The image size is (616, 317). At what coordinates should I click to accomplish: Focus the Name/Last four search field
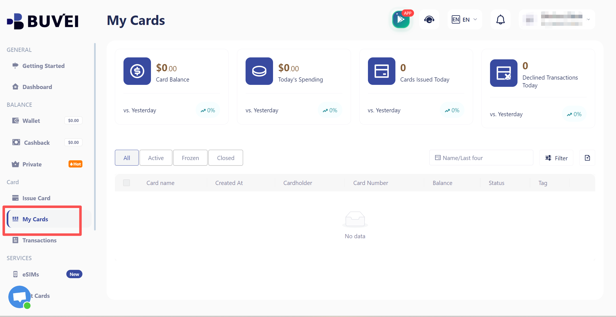481,158
